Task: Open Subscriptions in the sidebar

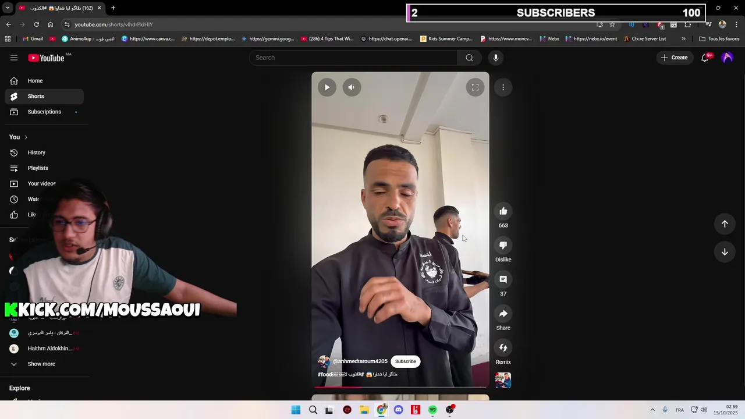Action: [44, 112]
